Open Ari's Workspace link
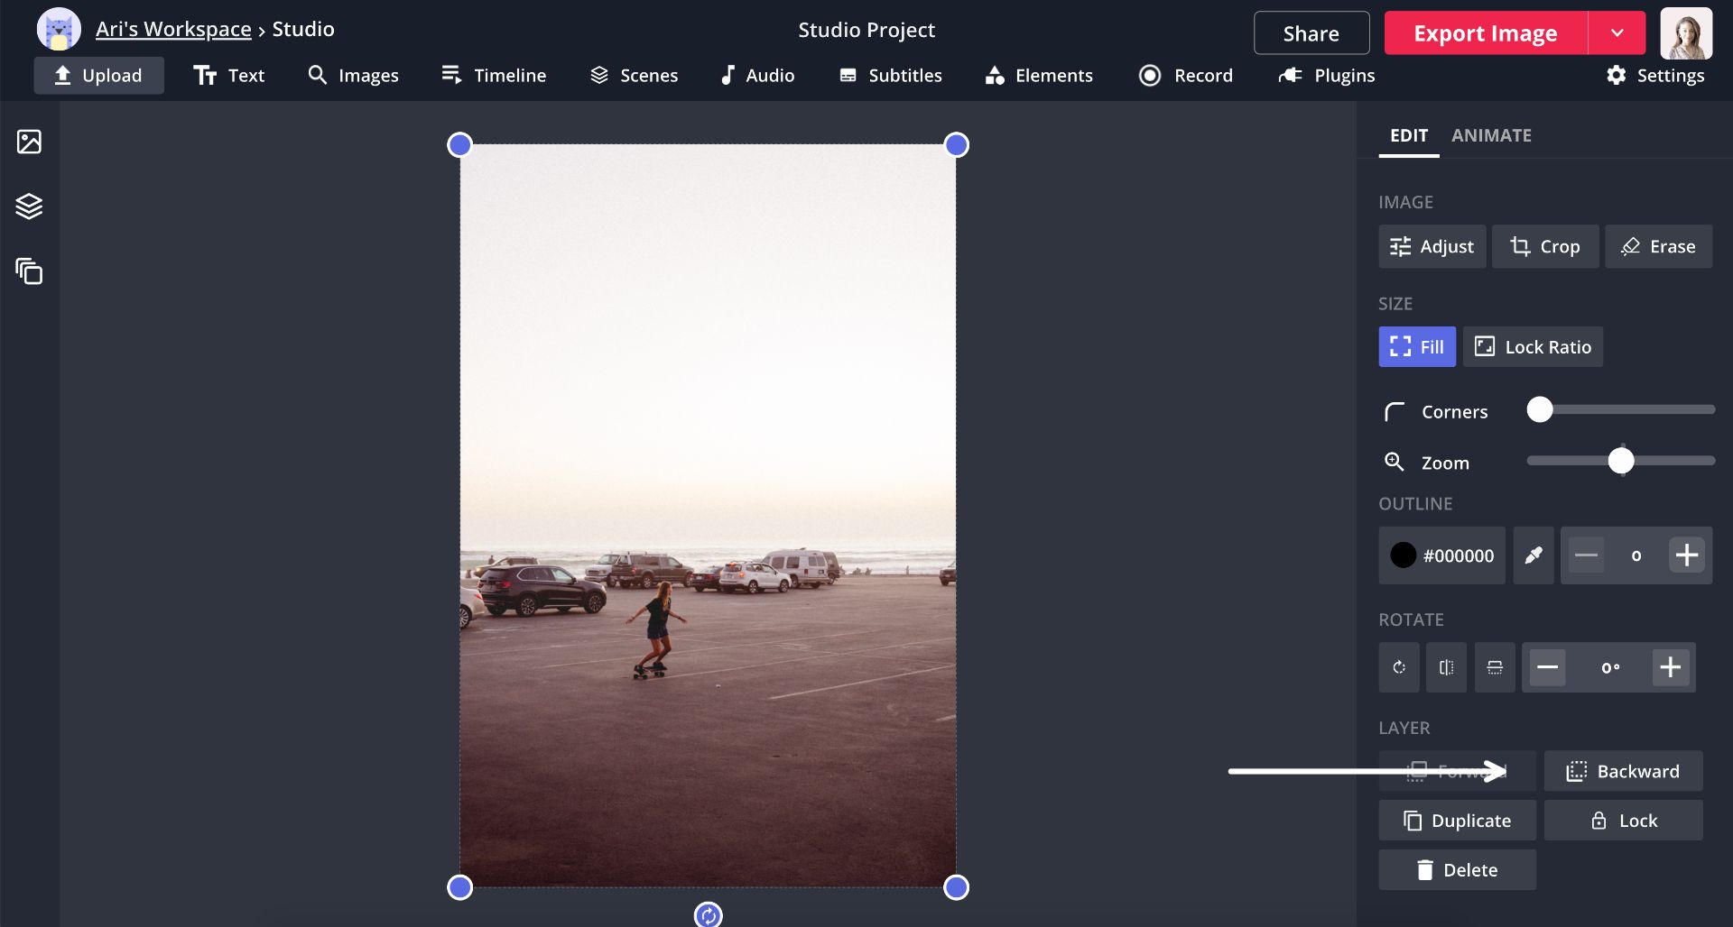The image size is (1733, 927). 173,29
